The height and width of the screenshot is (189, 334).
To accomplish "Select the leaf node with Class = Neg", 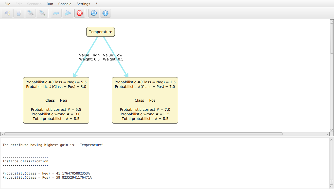I will point(56,100).
